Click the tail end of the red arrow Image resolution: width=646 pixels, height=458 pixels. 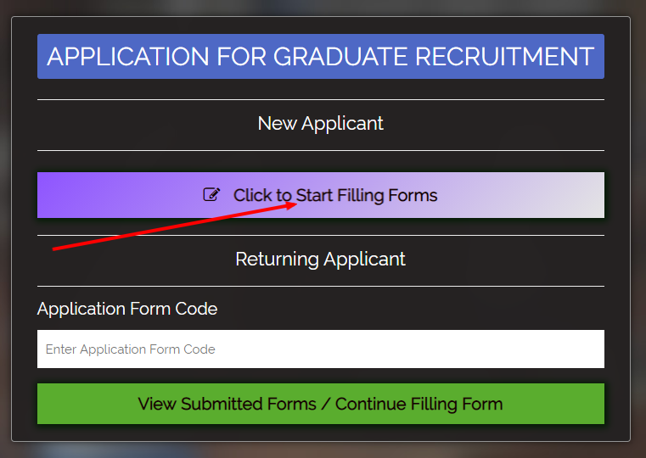point(56,249)
